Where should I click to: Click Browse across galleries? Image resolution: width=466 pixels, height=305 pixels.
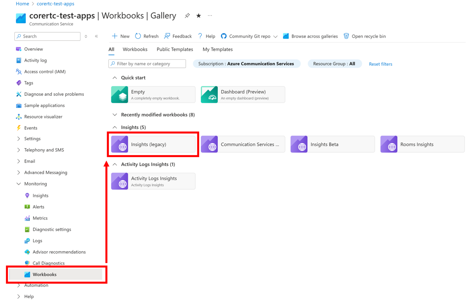click(x=310, y=36)
